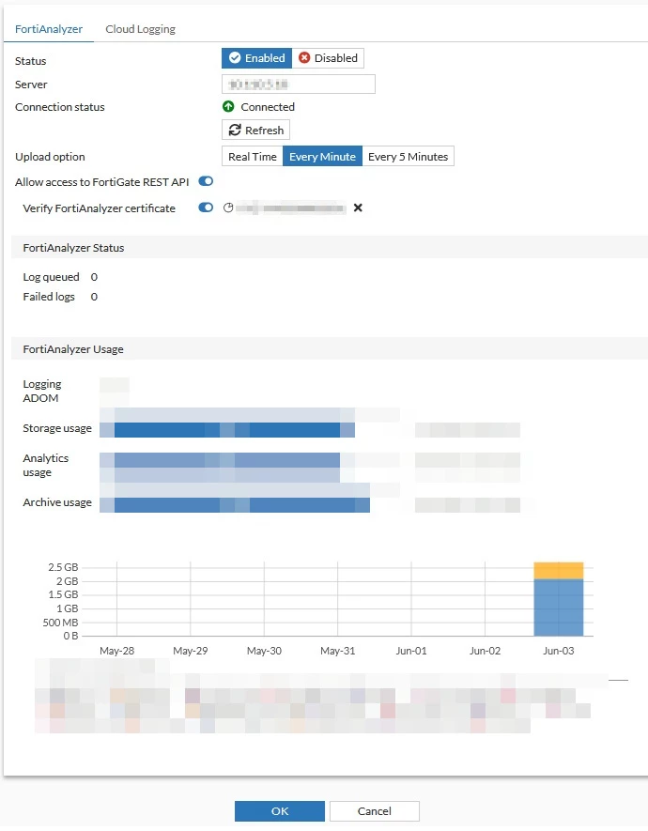Remove the certificate with the X icon
The image size is (648, 831).
coord(358,208)
